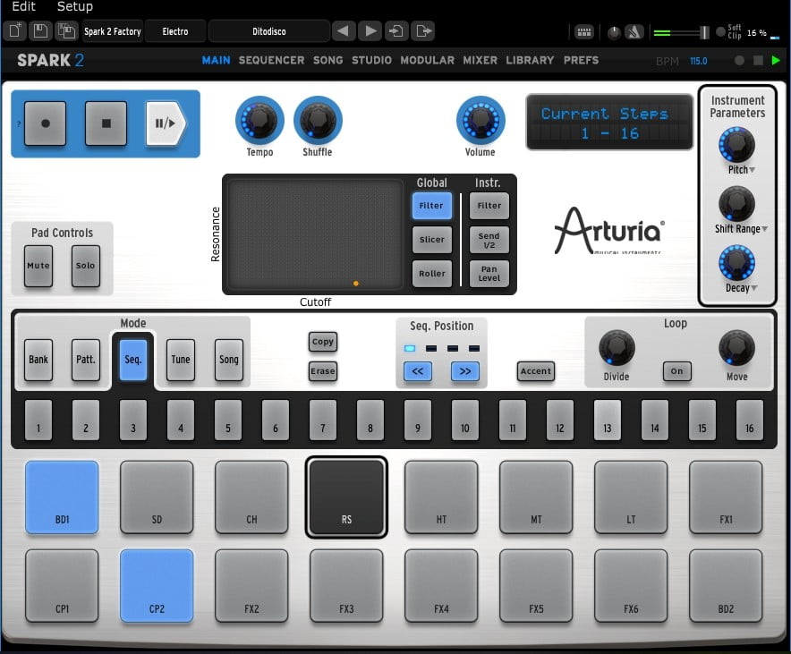Open the Spark 2 Factory bank selector
Screen dimensions: 791x654
pos(113,31)
